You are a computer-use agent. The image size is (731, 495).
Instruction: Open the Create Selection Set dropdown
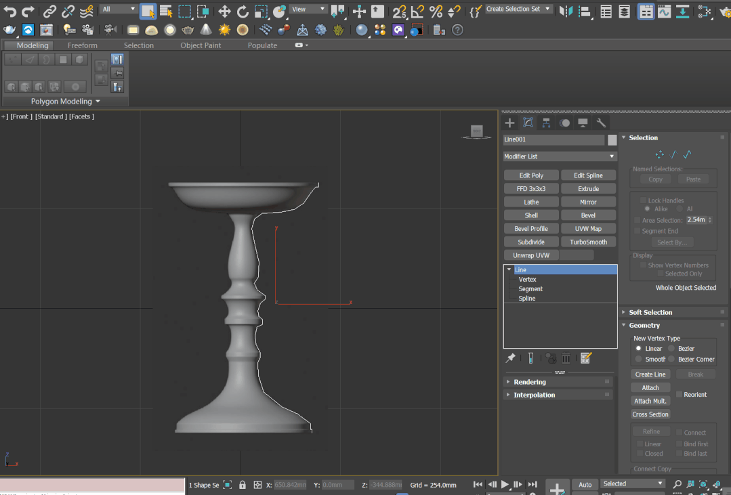point(518,9)
